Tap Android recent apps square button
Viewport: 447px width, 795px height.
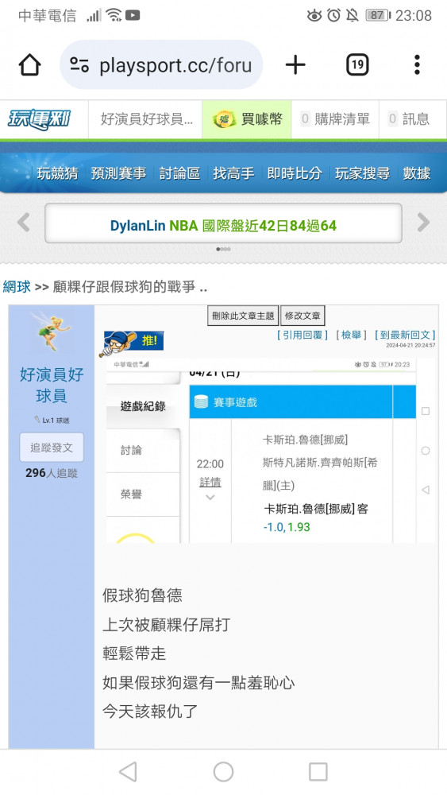click(x=318, y=772)
